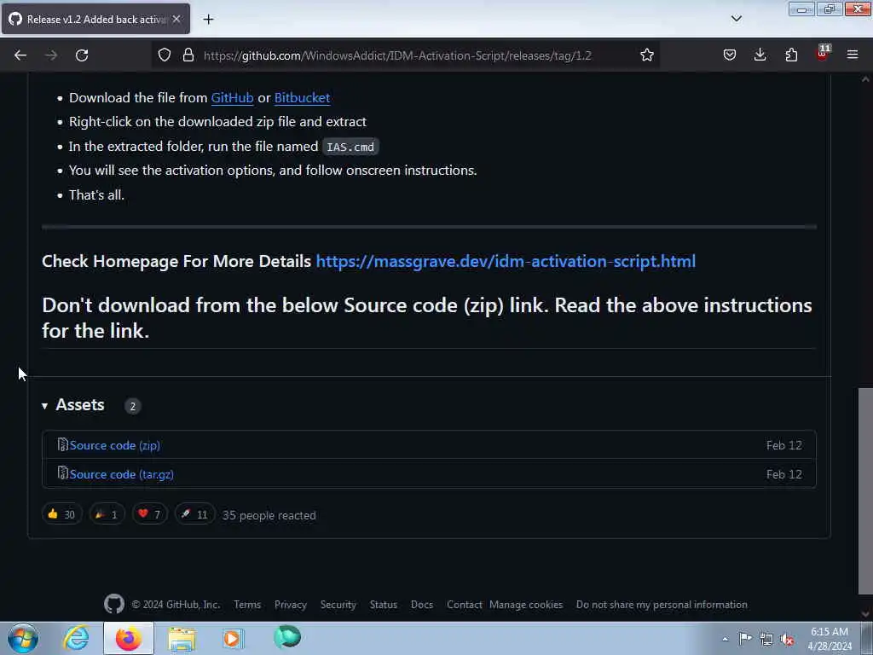
Task: Open the Privacy footer link
Action: coord(291,605)
